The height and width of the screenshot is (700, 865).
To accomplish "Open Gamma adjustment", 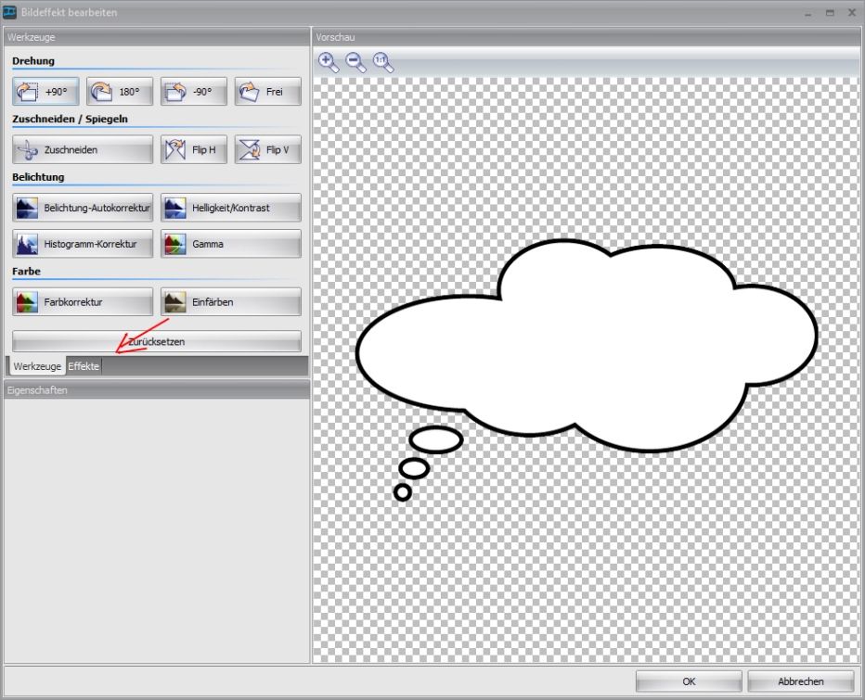I will click(230, 244).
